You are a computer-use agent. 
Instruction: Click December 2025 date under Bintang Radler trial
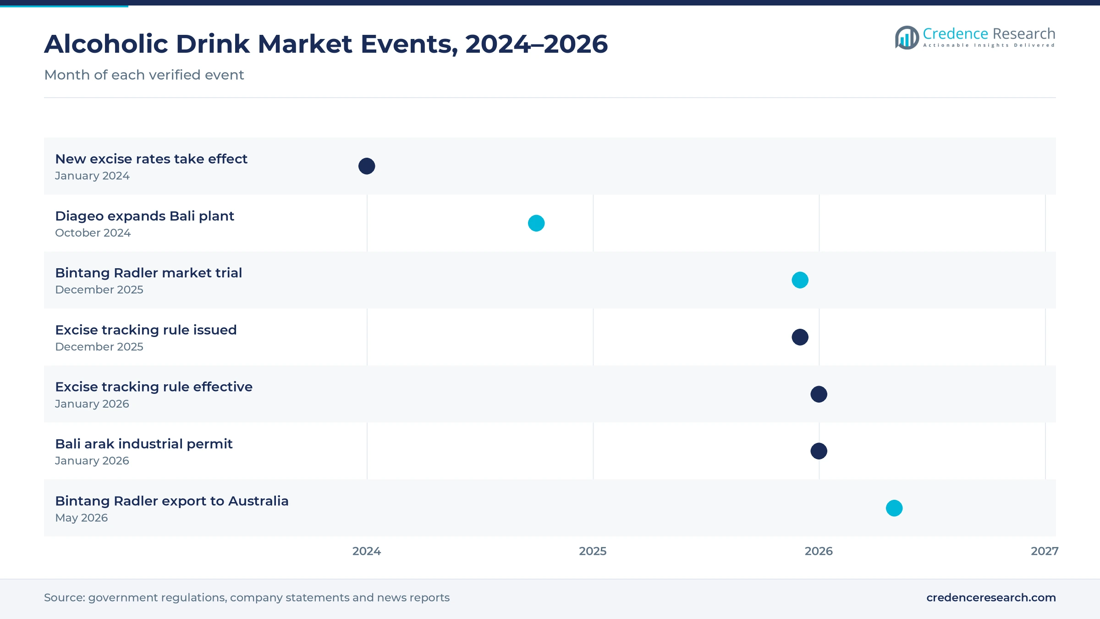(x=99, y=290)
